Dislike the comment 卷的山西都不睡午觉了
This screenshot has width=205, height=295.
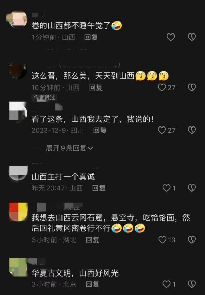click(192, 37)
